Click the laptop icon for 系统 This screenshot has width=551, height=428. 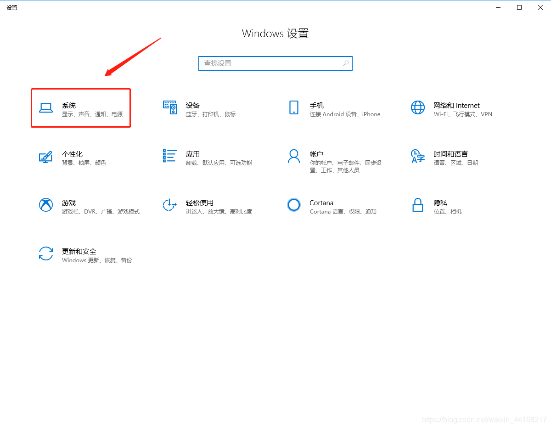pyautogui.click(x=45, y=108)
